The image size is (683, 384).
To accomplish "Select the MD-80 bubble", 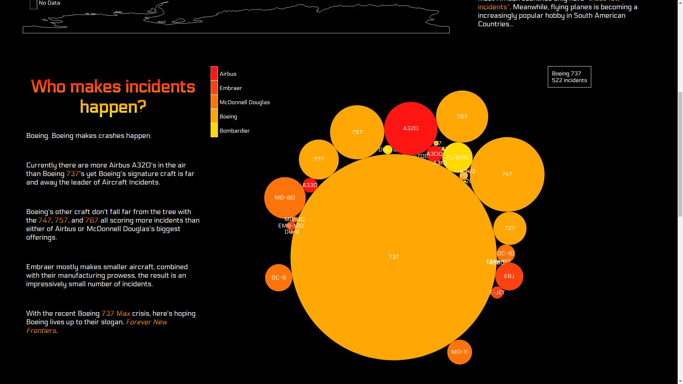I will [x=285, y=198].
